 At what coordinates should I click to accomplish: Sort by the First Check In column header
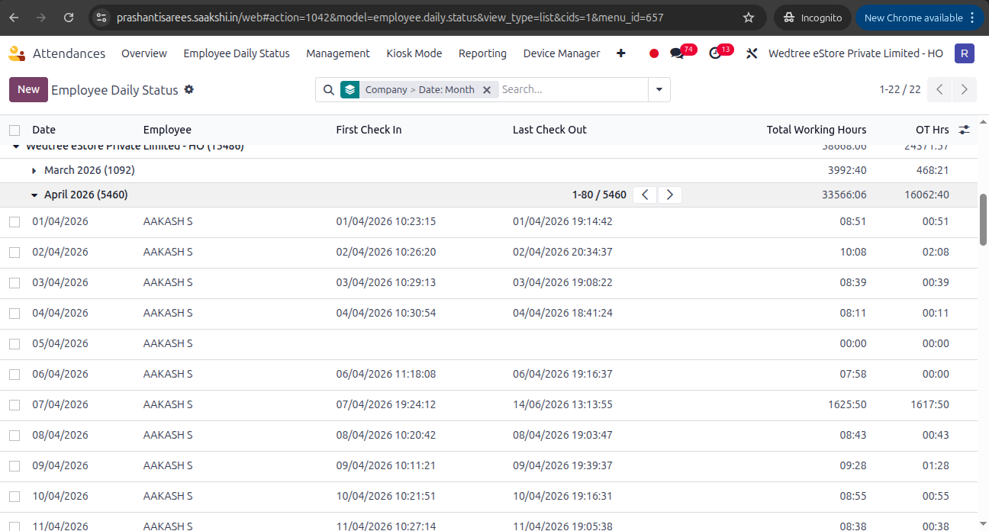tap(369, 130)
